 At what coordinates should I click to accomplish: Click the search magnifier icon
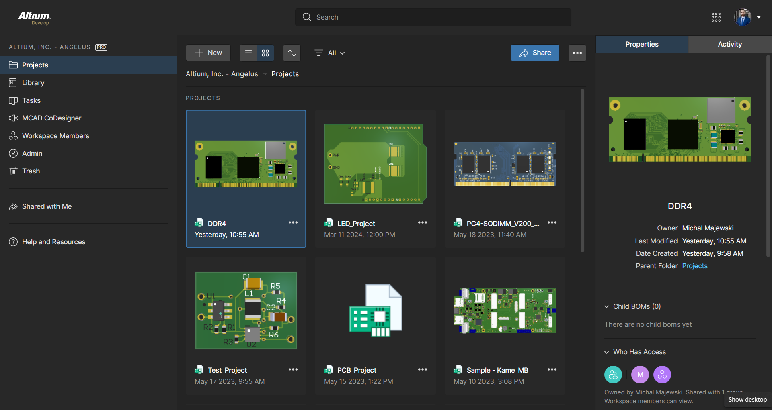tap(306, 17)
